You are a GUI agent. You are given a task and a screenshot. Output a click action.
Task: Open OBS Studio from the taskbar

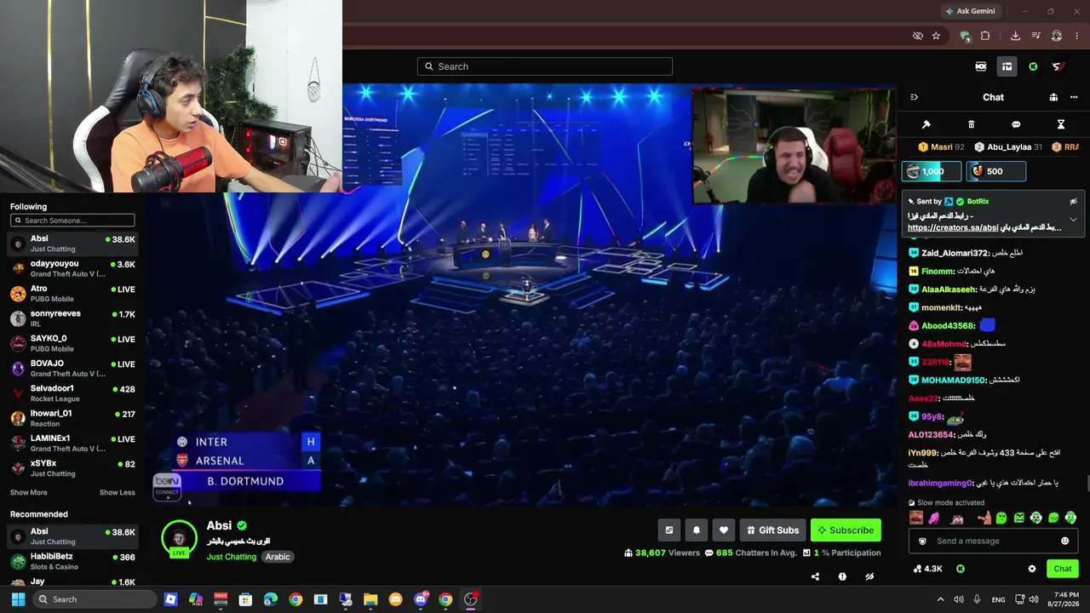(471, 599)
